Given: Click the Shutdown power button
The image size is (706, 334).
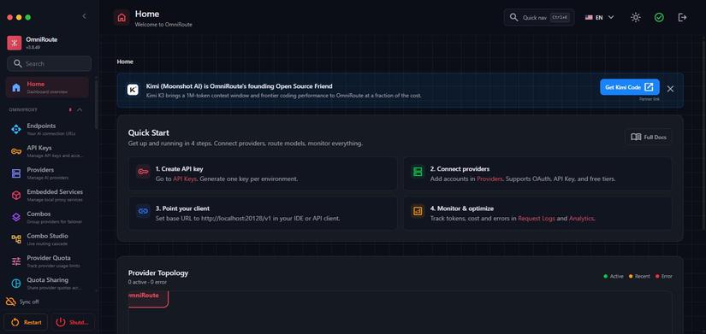Looking at the screenshot, I should coord(73,322).
